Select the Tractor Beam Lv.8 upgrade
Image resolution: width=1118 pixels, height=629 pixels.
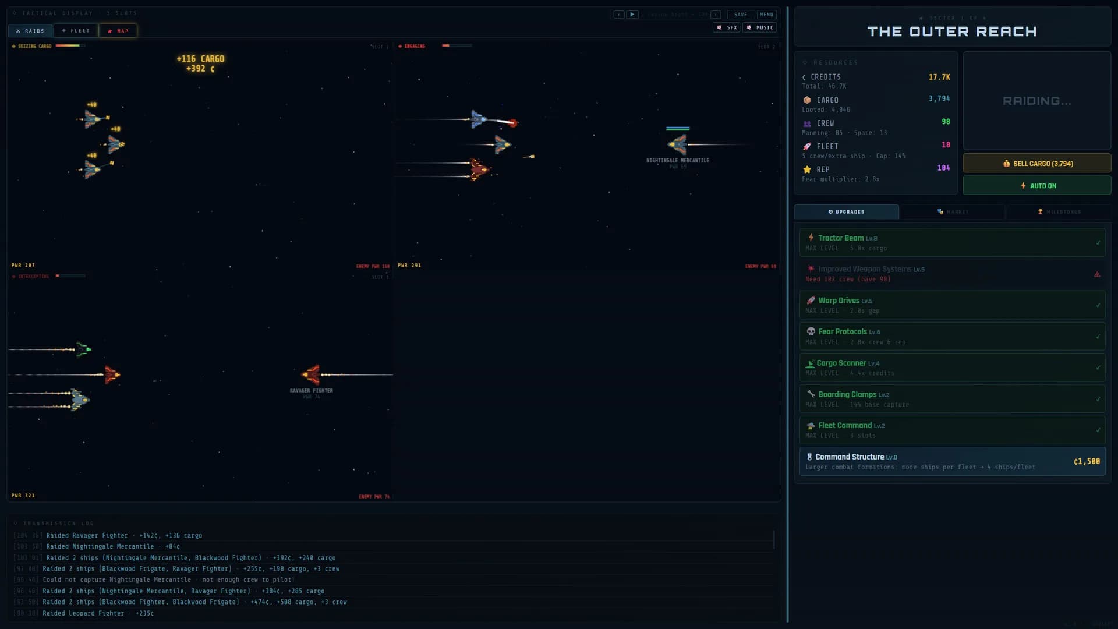(x=952, y=242)
